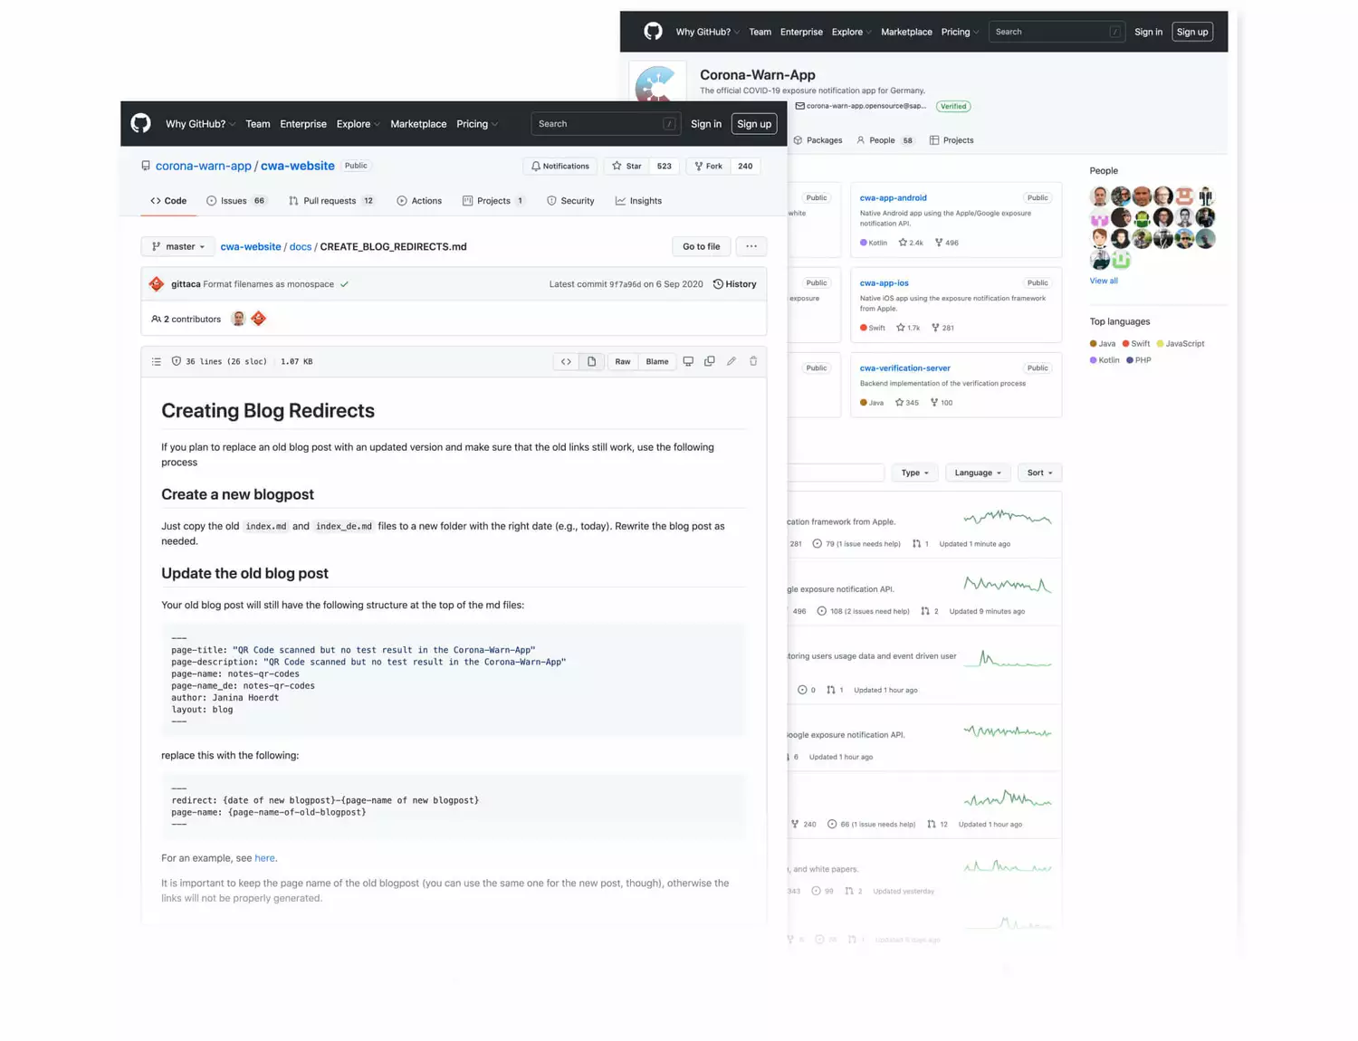Follow the 'here' example link
This screenshot has height=1041, width=1358.
[x=264, y=858]
